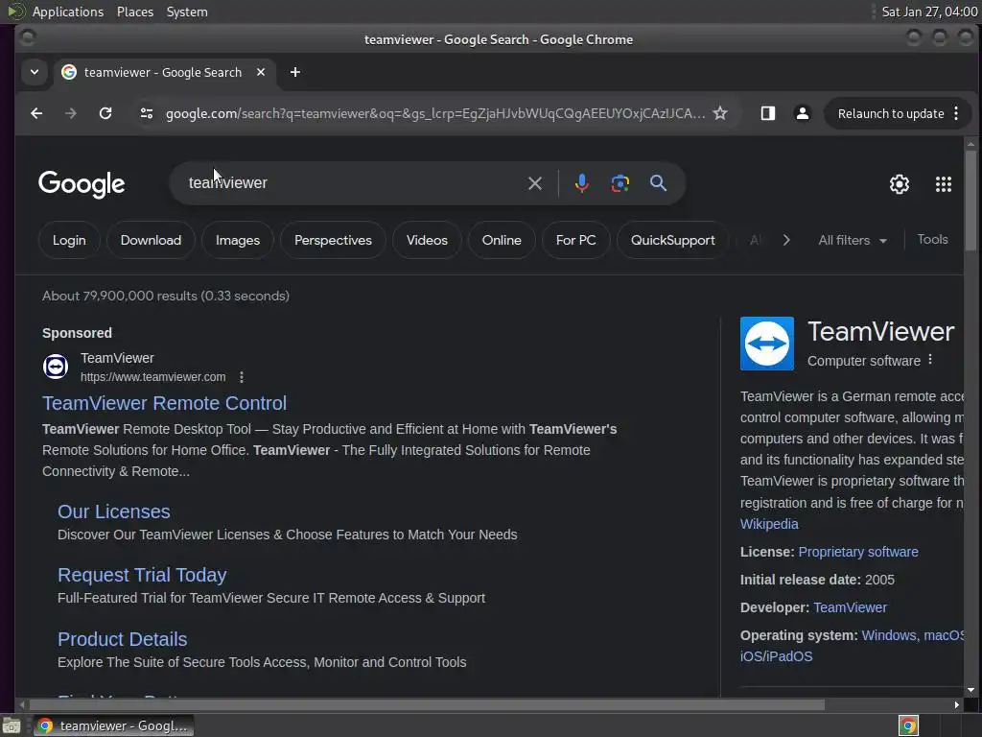Select the teamviewer - Google Search tab
Screen dimensions: 982x737
pos(163,73)
